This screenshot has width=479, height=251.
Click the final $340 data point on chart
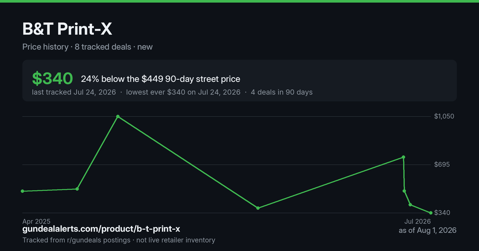pyautogui.click(x=431, y=213)
